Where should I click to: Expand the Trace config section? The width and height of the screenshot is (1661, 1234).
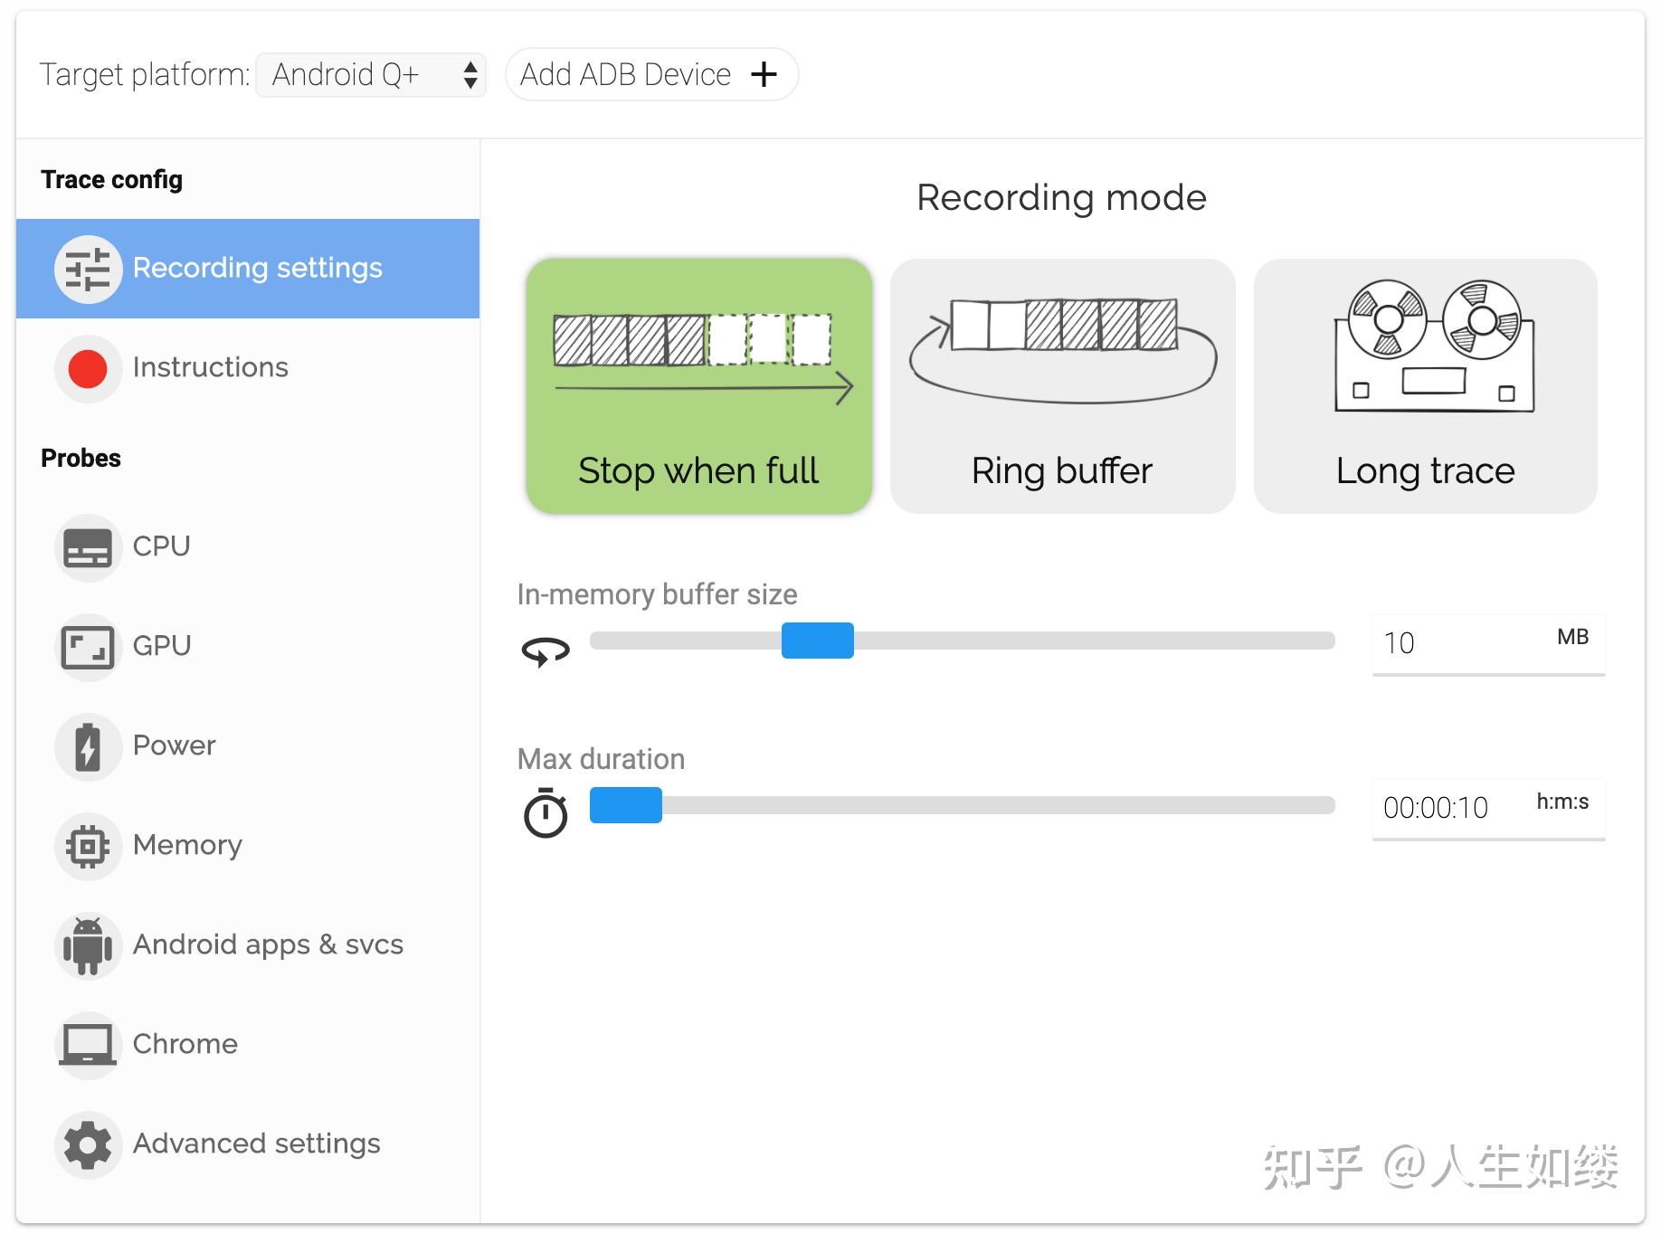[x=111, y=178]
